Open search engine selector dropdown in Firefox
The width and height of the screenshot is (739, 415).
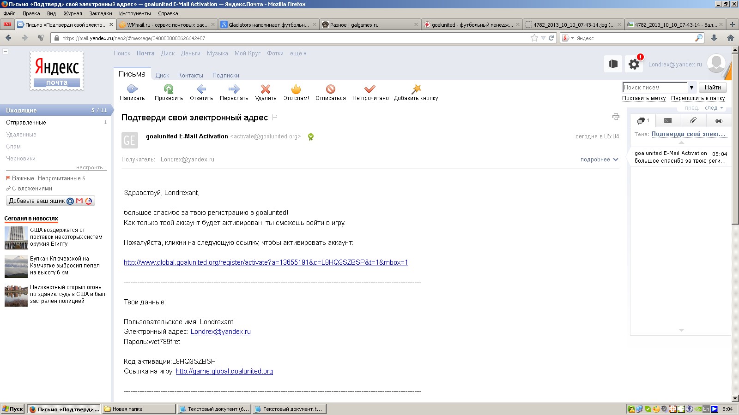[568, 38]
